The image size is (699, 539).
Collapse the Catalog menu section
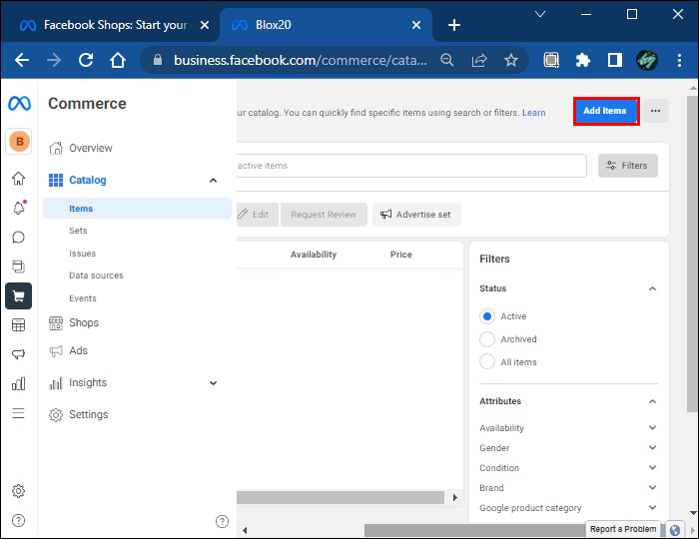[x=213, y=181]
